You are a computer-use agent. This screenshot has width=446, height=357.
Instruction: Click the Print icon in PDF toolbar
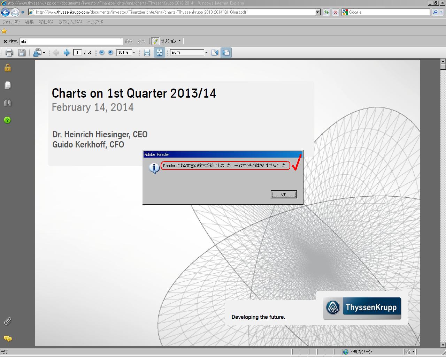coord(9,53)
